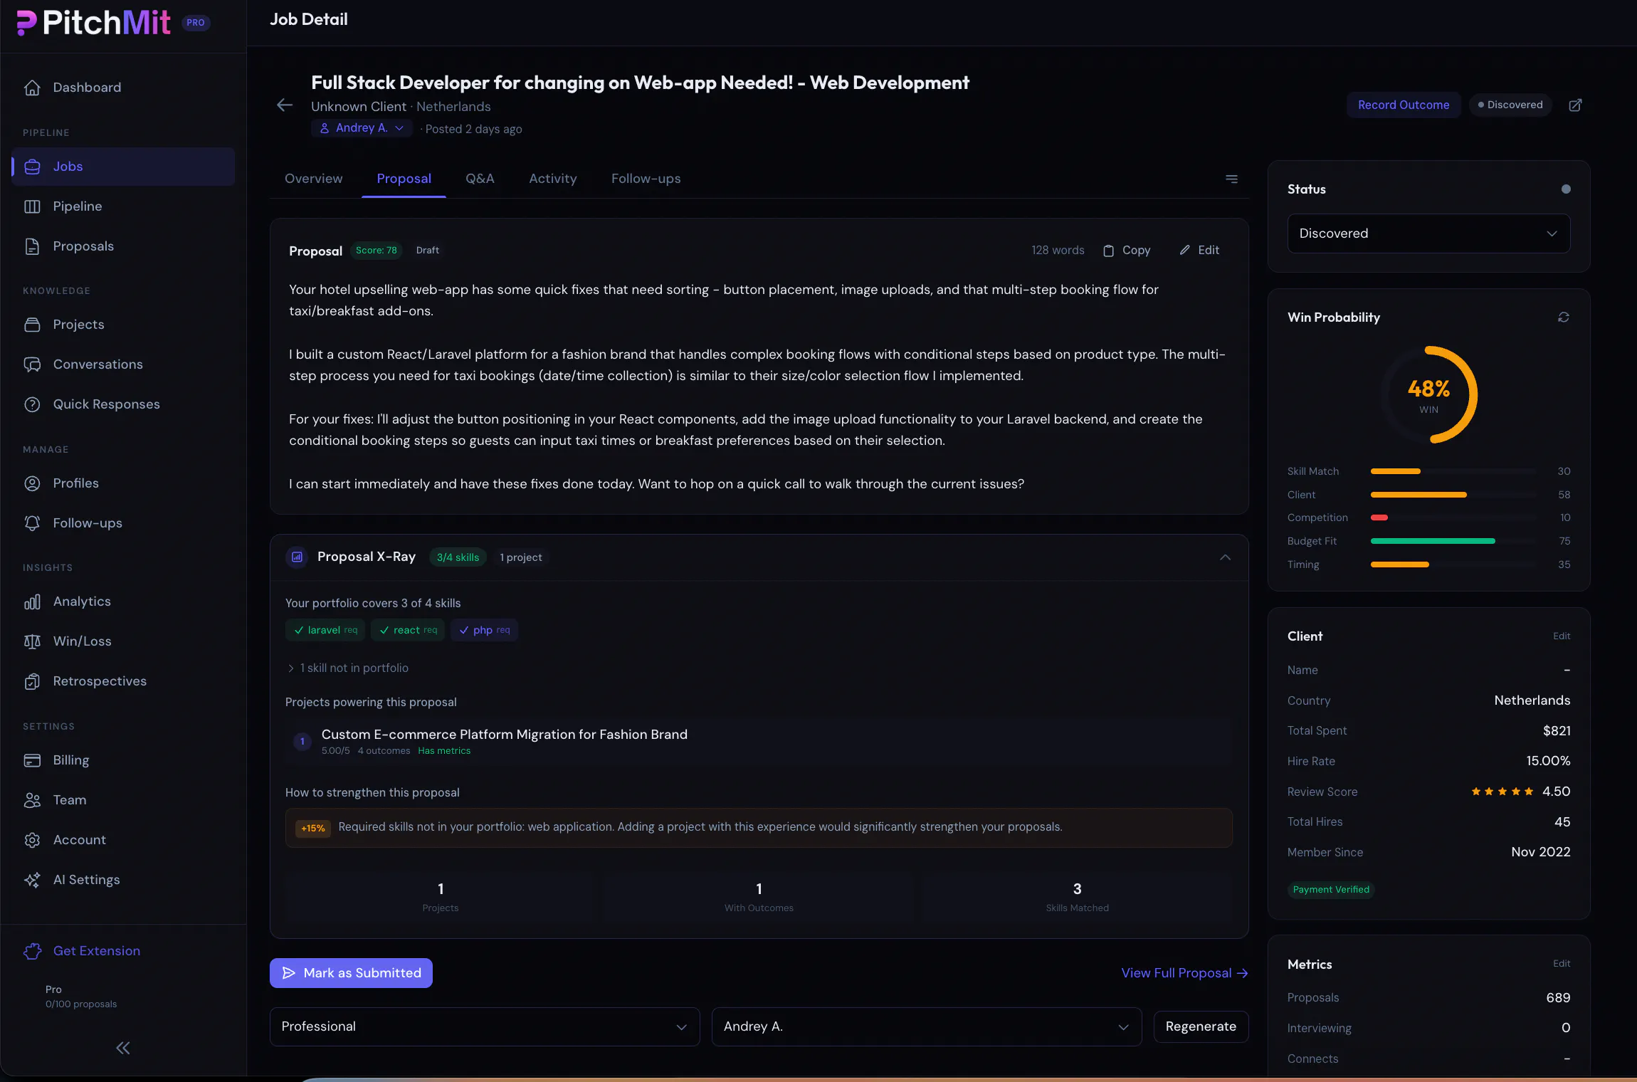
Task: Click the Draft status label
Action: [x=427, y=251]
